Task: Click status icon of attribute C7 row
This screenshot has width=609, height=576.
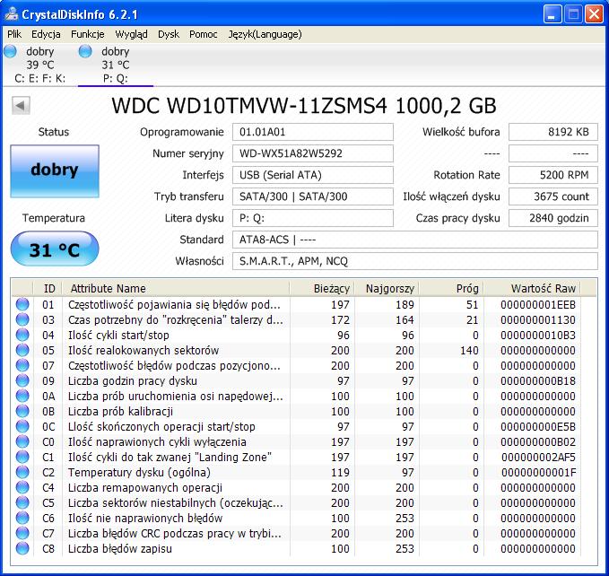Action: (22, 533)
